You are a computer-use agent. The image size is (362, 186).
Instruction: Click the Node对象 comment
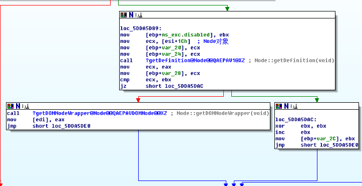coord(216,41)
